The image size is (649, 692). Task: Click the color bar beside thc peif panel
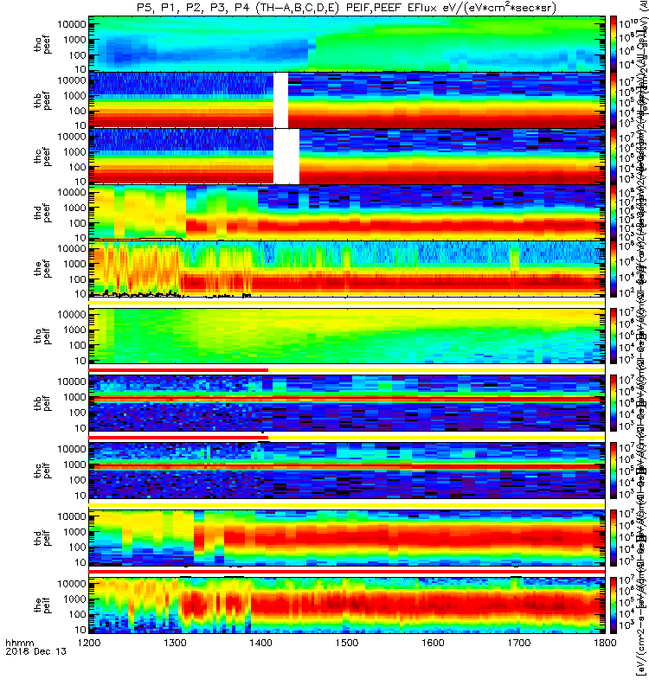(614, 471)
